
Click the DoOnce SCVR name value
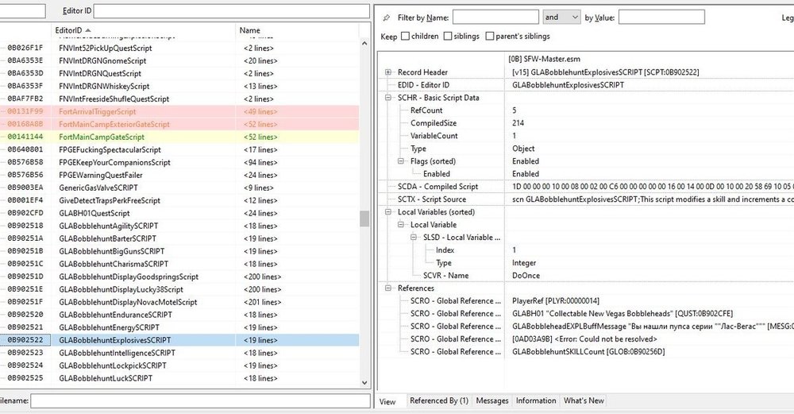pos(526,276)
